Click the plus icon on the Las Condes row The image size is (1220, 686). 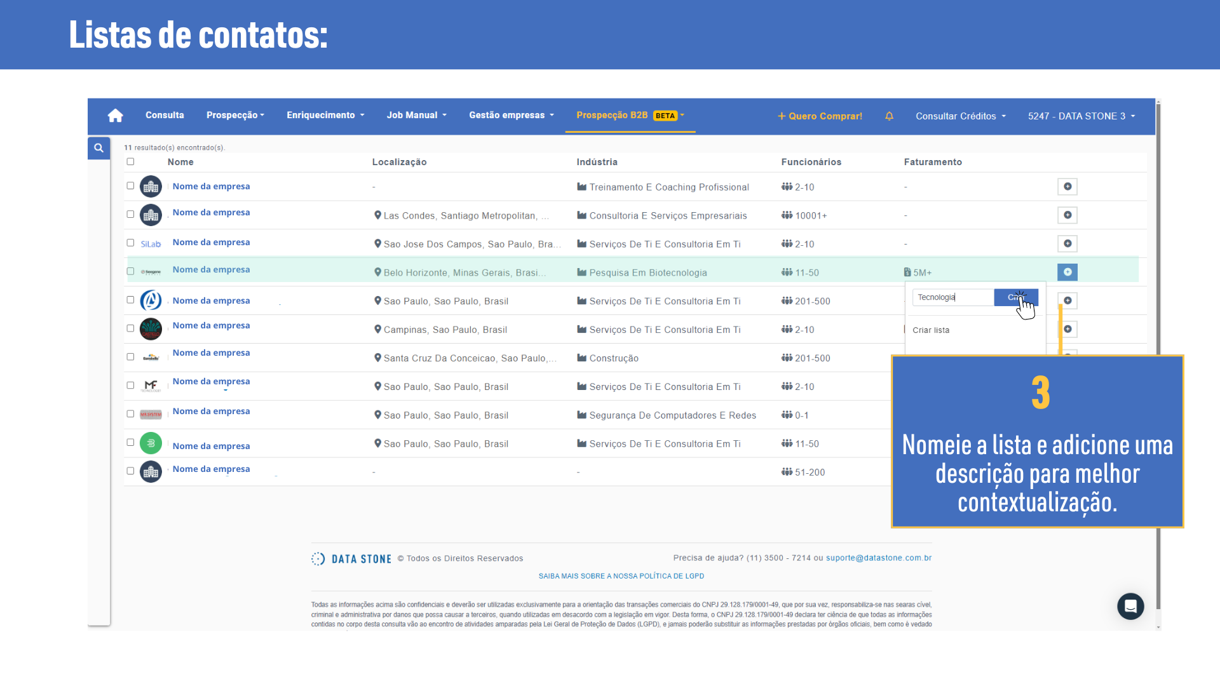[x=1067, y=215]
